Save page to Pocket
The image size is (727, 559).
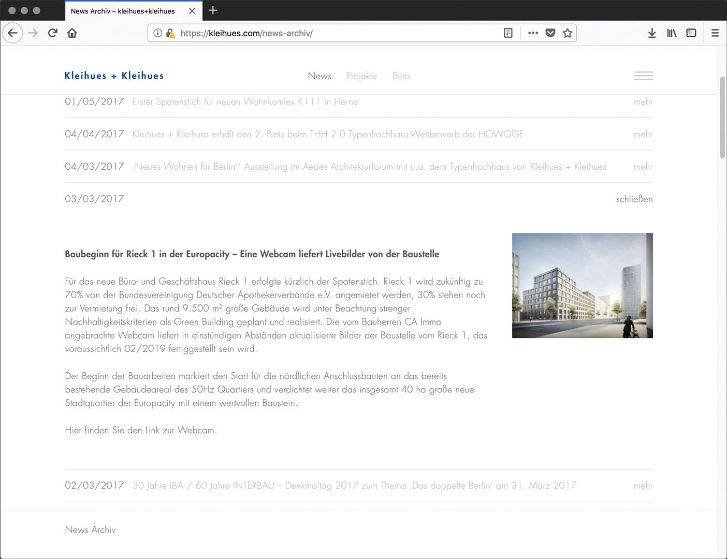pos(550,33)
